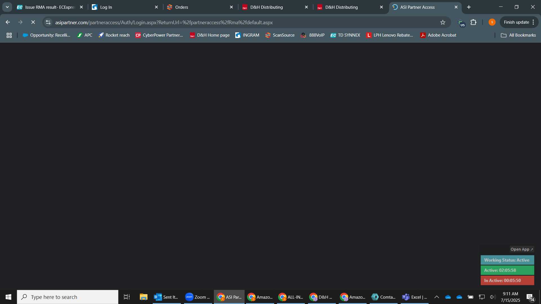541x304 pixels.
Task: Open Chrome three-dot menu
Action: click(533, 22)
